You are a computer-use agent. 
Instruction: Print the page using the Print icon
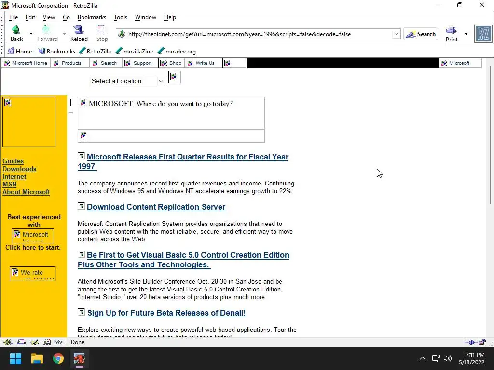click(452, 34)
